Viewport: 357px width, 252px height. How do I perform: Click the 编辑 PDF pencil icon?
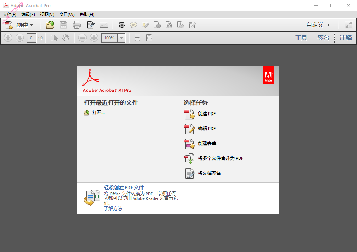(189, 129)
